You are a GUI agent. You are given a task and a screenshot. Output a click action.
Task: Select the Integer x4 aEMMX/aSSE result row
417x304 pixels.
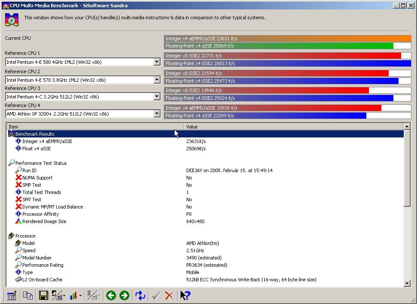[205, 141]
